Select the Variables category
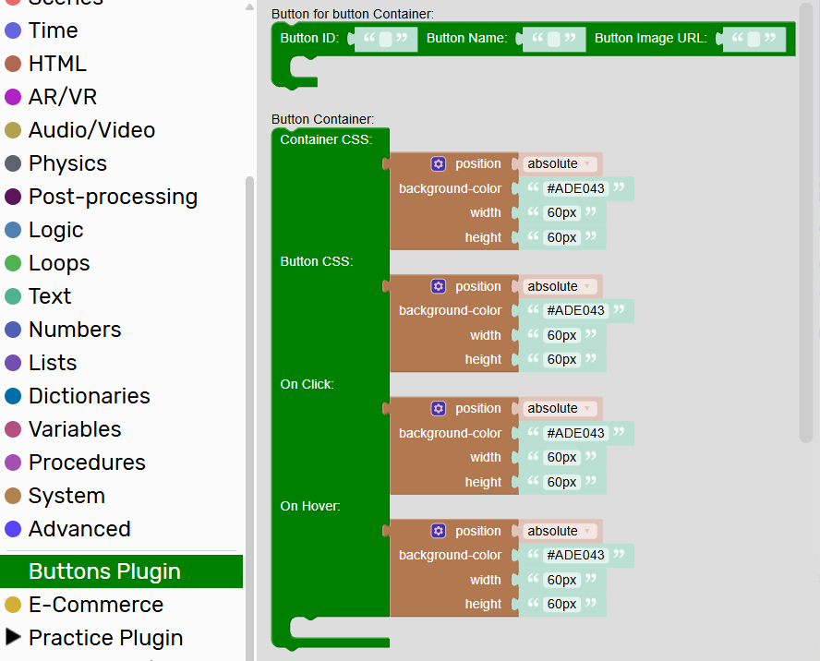Screen dimensions: 820x661 [75, 429]
